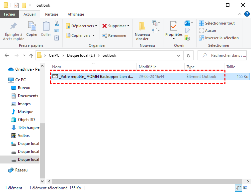The width and height of the screenshot is (251, 192).
Task: Click Aucun to deselect all
Action: [208, 31]
